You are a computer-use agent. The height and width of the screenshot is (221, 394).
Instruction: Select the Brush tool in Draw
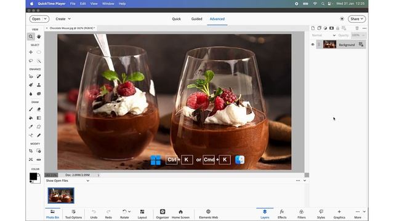[x=31, y=109]
